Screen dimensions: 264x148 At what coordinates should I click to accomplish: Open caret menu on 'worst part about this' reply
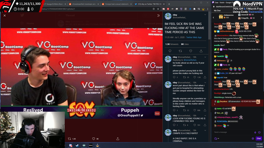(205, 83)
